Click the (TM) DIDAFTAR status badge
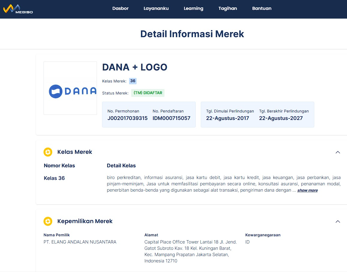 coord(148,93)
